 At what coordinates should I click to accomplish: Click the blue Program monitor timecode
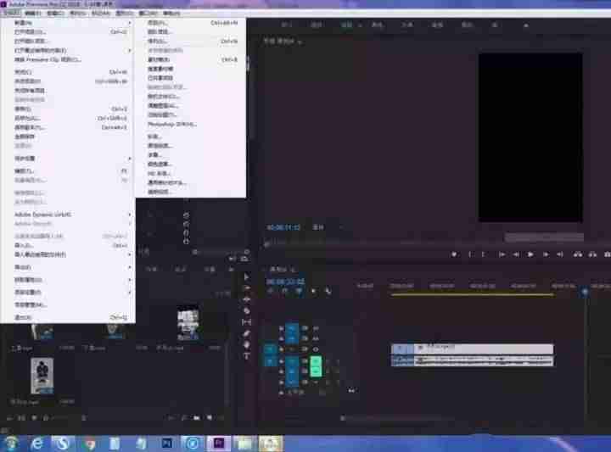283,227
